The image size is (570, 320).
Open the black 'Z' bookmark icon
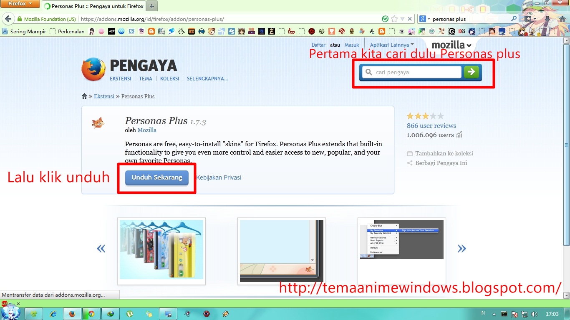(x=272, y=31)
